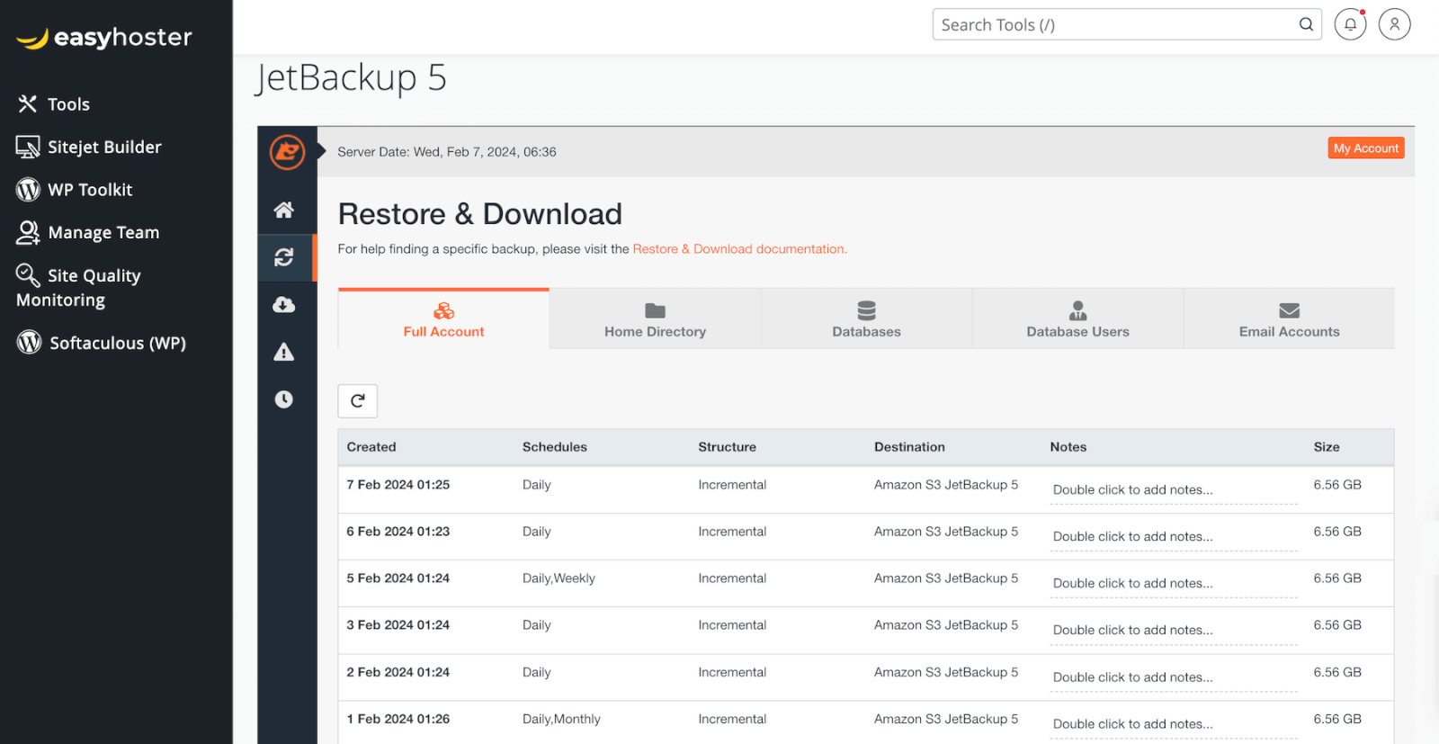The image size is (1439, 744).
Task: Click the Site Quality magnifier icon
Action: tap(28, 274)
